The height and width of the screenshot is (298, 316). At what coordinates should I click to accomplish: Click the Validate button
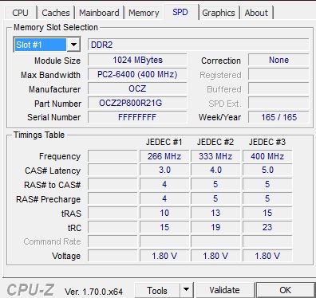(224, 290)
